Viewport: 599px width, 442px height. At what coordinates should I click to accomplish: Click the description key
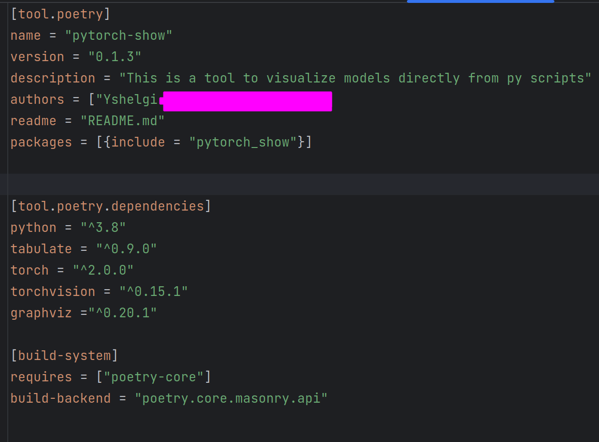point(53,78)
